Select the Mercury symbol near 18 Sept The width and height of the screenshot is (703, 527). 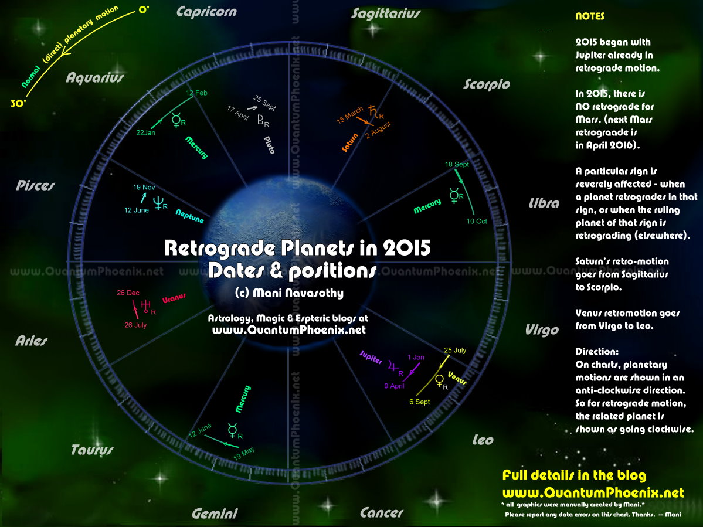pos(454,195)
